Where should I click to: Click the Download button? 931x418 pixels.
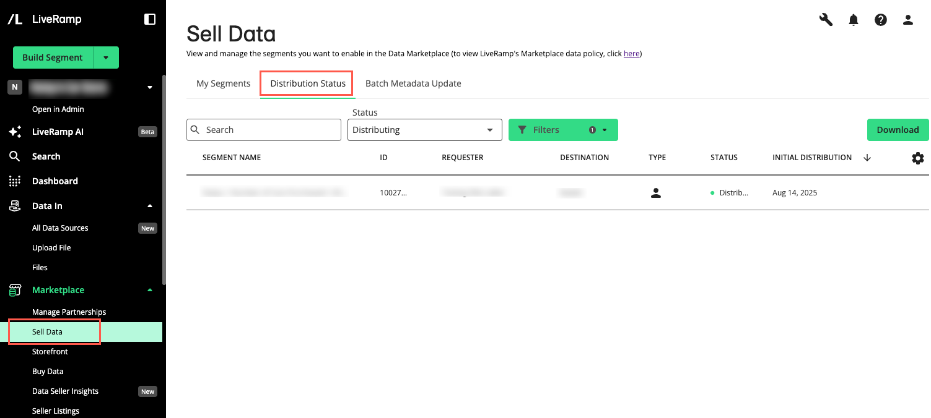(898, 130)
